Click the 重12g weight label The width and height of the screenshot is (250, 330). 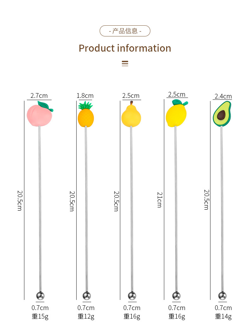coord(86,316)
